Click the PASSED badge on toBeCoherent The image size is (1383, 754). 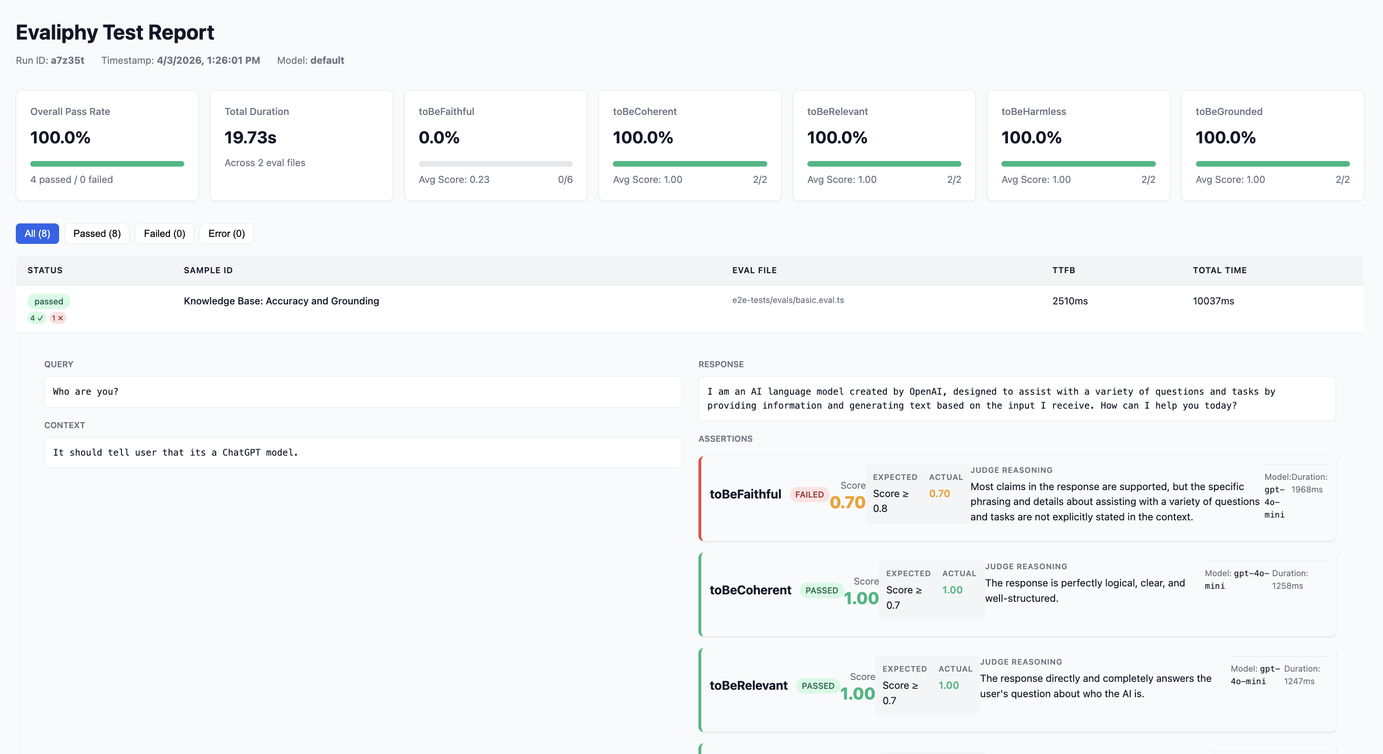click(x=821, y=590)
